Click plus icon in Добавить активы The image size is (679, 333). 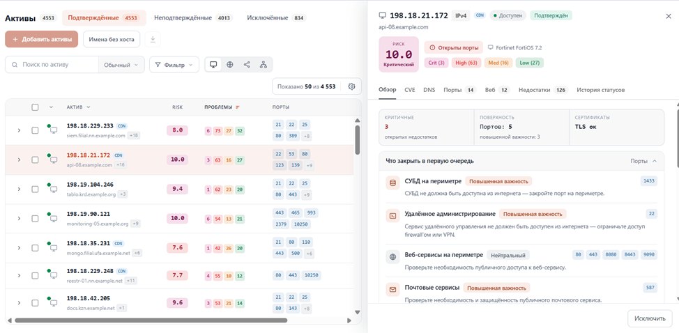tap(15, 39)
